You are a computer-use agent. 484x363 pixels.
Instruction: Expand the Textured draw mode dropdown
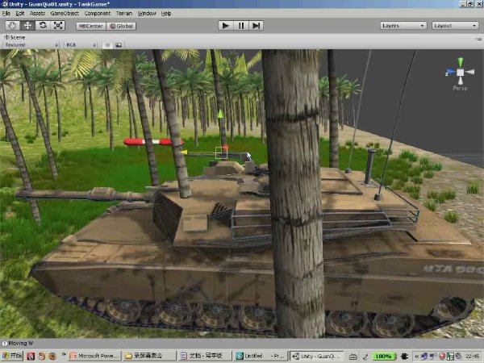coord(31,45)
